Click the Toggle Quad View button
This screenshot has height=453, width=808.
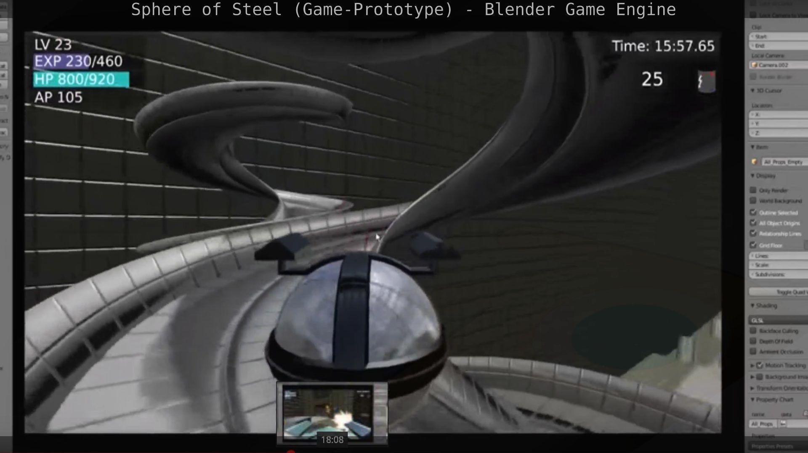coord(779,292)
